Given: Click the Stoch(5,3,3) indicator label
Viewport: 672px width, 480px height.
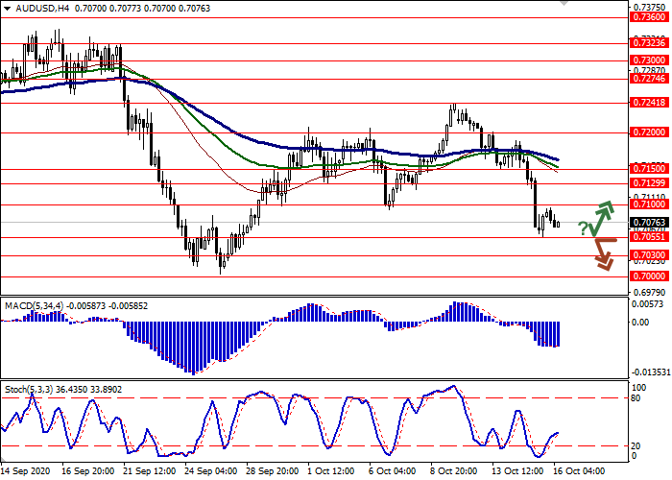Looking at the screenshot, I should click(29, 390).
